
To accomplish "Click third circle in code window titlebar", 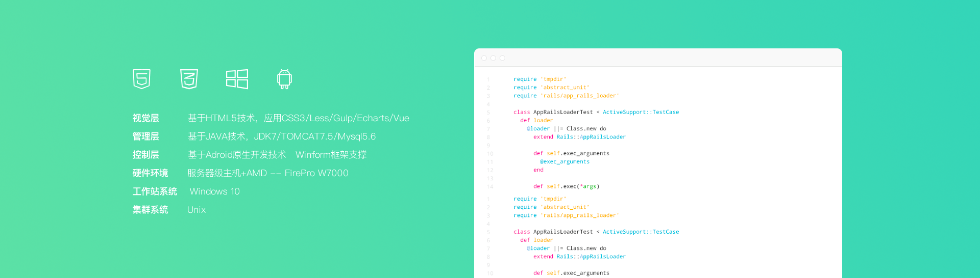I will point(502,58).
